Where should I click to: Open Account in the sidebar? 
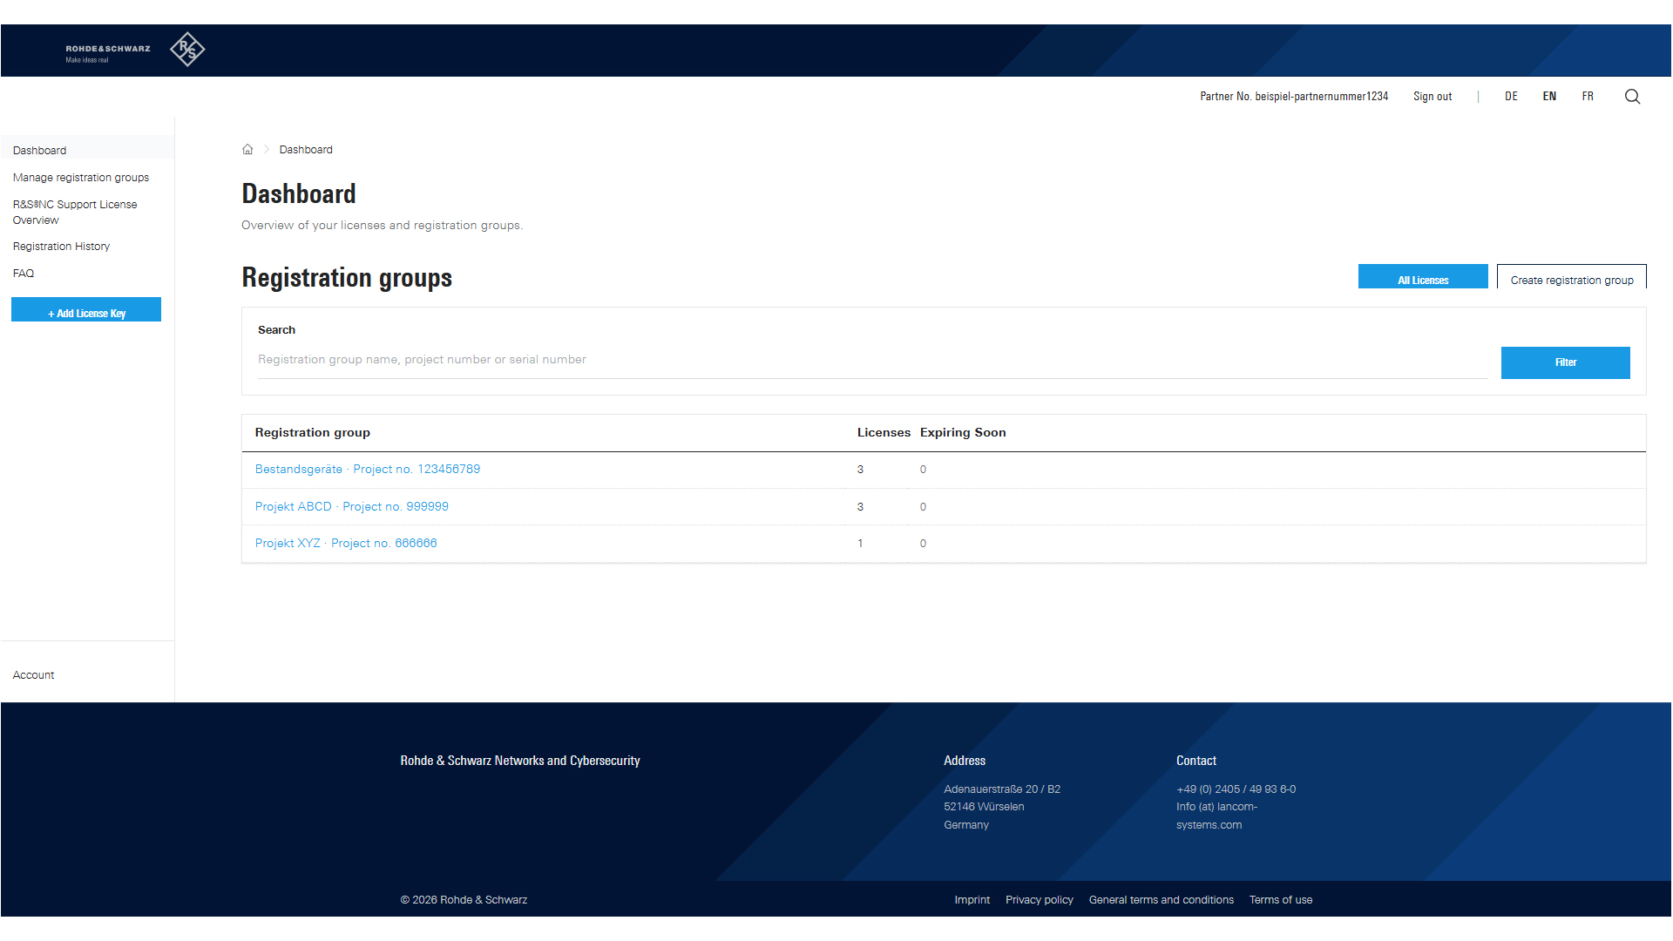pyautogui.click(x=33, y=675)
